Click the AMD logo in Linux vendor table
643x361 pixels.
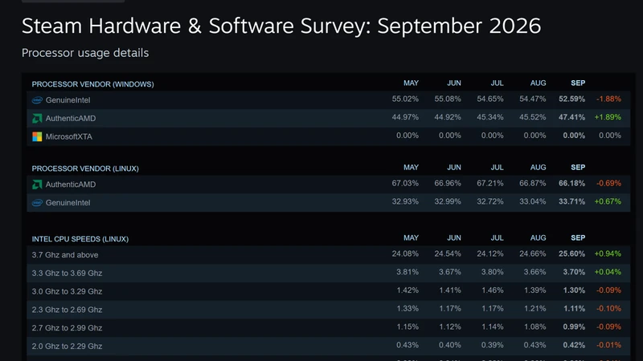point(37,185)
